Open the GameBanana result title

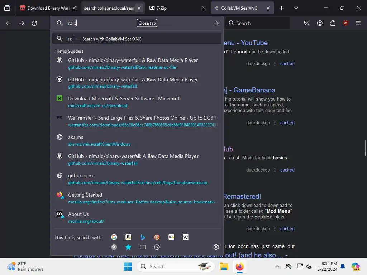[249, 90]
